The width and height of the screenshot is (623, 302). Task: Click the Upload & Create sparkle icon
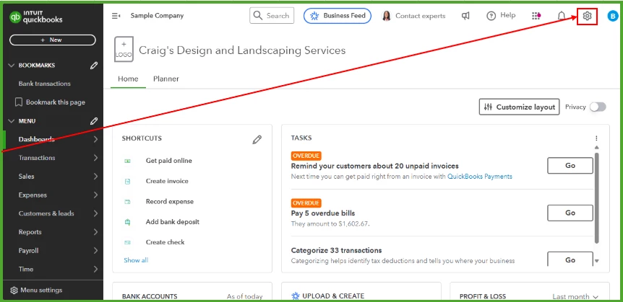(295, 296)
